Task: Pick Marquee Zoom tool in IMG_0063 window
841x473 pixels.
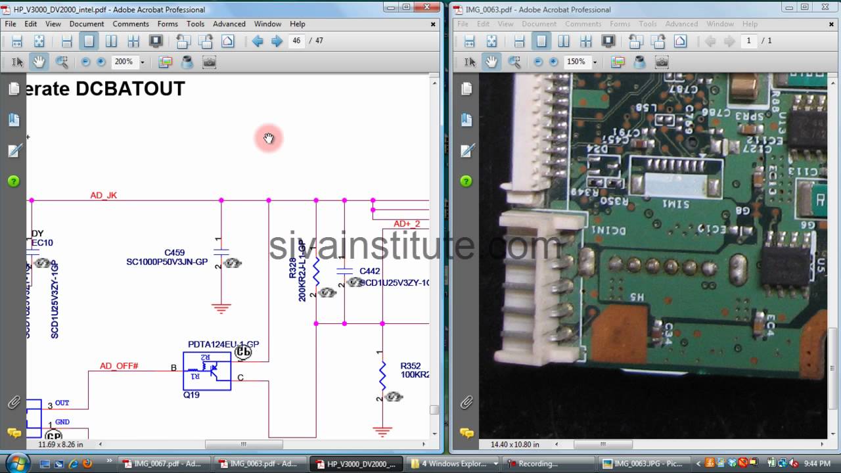Action: point(514,62)
